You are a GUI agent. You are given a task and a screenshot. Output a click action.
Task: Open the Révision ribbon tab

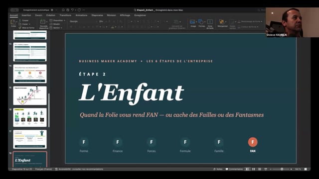coord(111,15)
